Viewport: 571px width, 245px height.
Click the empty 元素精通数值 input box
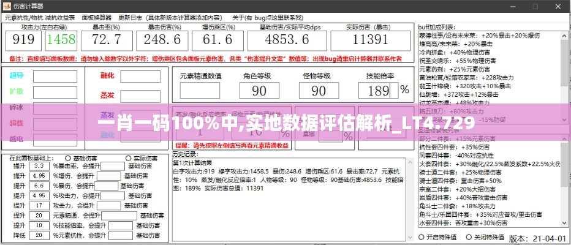coord(200,90)
